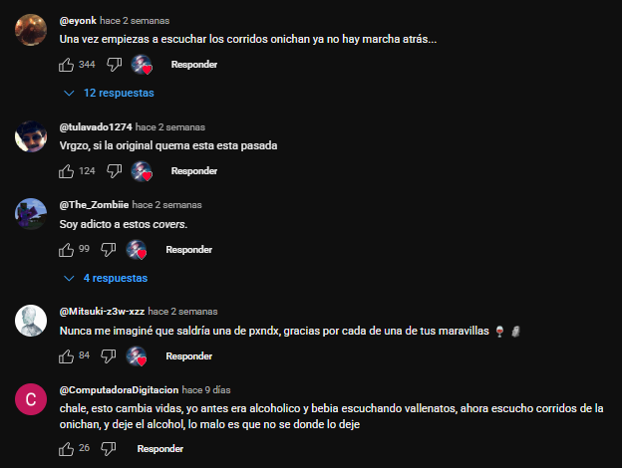Dislike The_Zombiie's comment
The width and height of the screenshot is (622, 468).
click(109, 249)
